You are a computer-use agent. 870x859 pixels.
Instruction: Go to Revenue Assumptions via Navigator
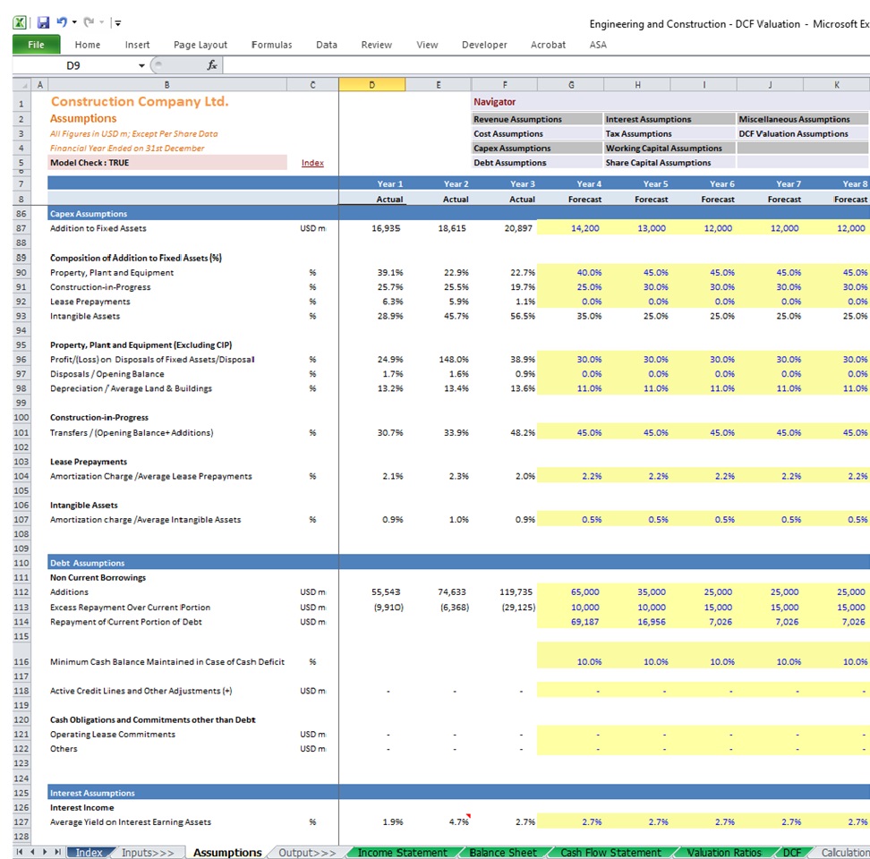coord(536,119)
